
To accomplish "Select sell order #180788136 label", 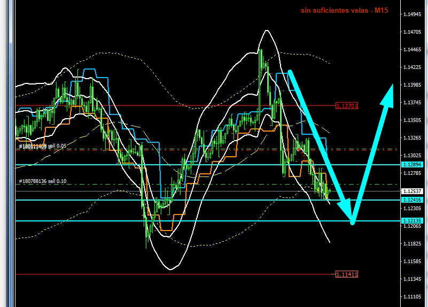I will point(43,182).
